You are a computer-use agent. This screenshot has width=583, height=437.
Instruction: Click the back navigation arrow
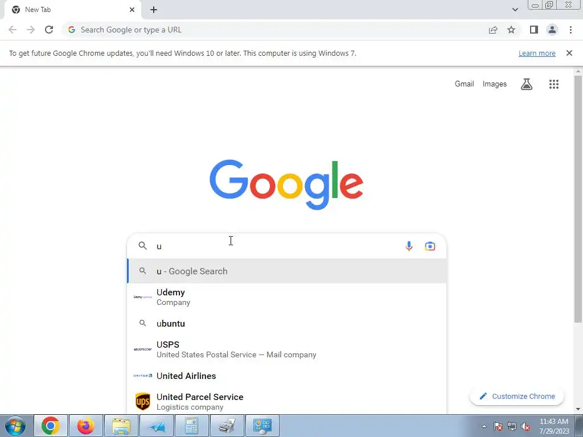coord(13,30)
